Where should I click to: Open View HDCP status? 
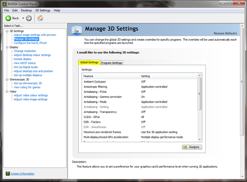pos(25,63)
